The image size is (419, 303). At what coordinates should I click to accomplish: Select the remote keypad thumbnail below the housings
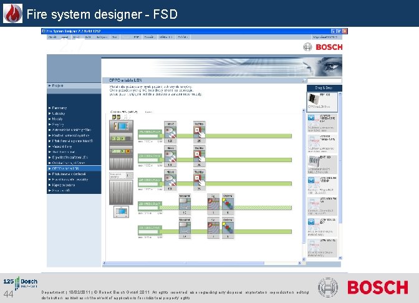[x=121, y=211]
